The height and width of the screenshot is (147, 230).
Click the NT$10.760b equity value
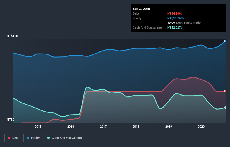pos(176,18)
